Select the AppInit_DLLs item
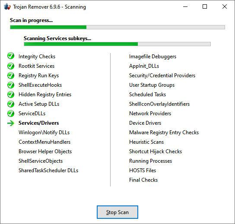The width and height of the screenshot is (235, 224). [x=144, y=66]
